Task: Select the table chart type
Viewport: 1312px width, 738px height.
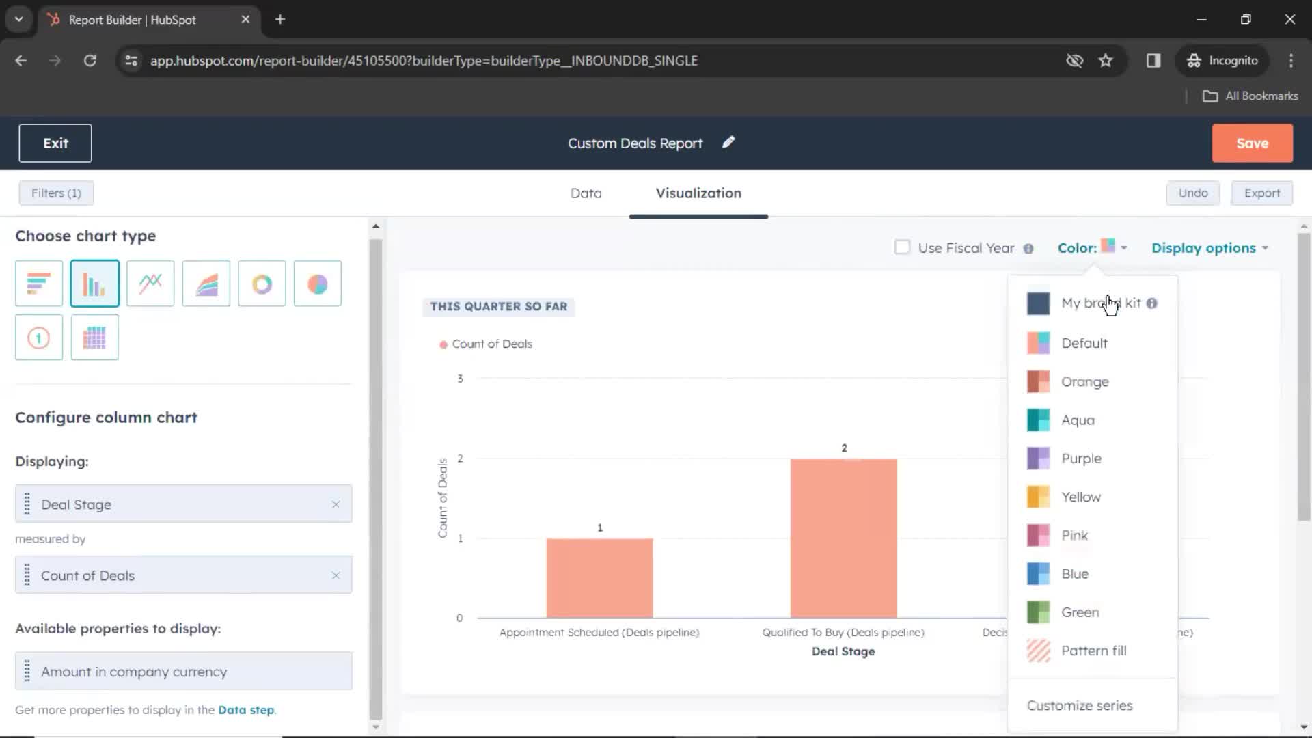Action: [x=94, y=338]
